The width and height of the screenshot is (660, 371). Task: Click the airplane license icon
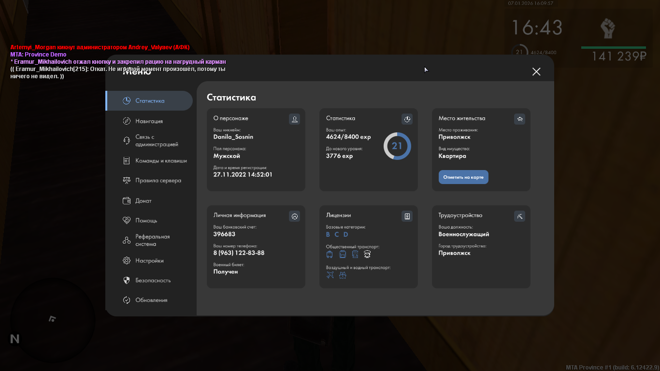click(x=330, y=275)
